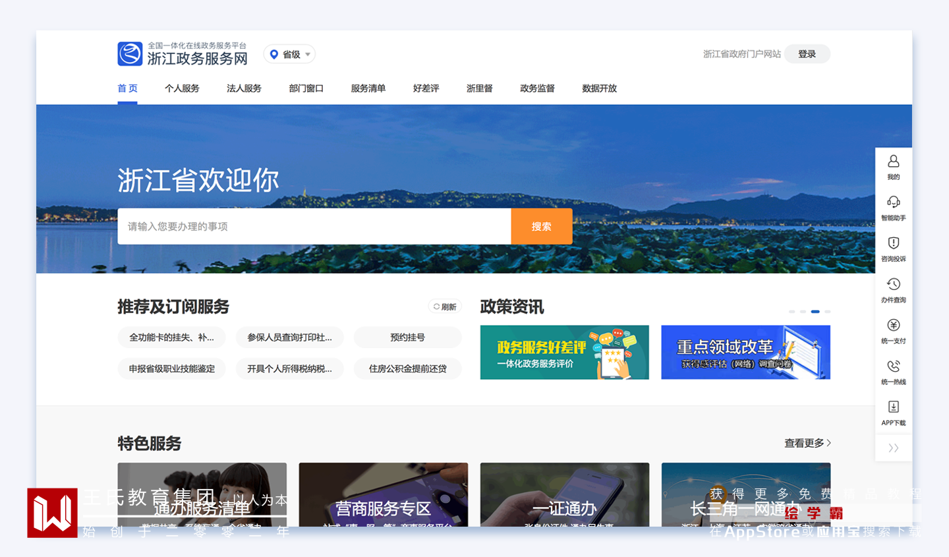Select the active blue carousel indicator
This screenshot has height=557, width=949.
click(x=815, y=311)
